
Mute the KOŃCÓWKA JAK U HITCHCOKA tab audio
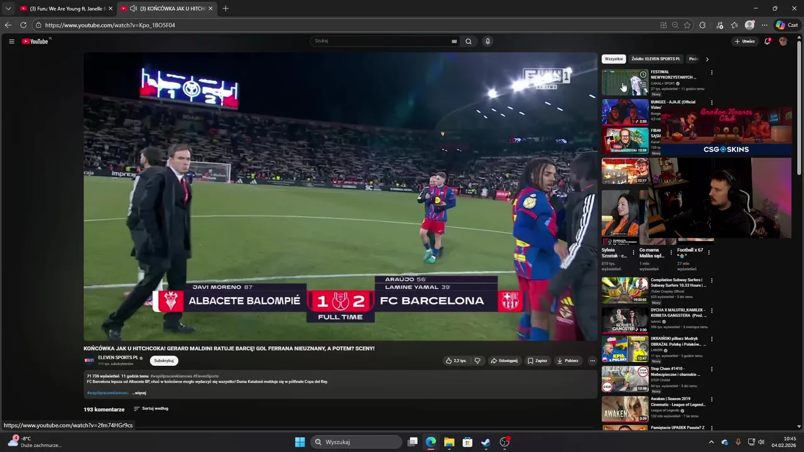133,8
